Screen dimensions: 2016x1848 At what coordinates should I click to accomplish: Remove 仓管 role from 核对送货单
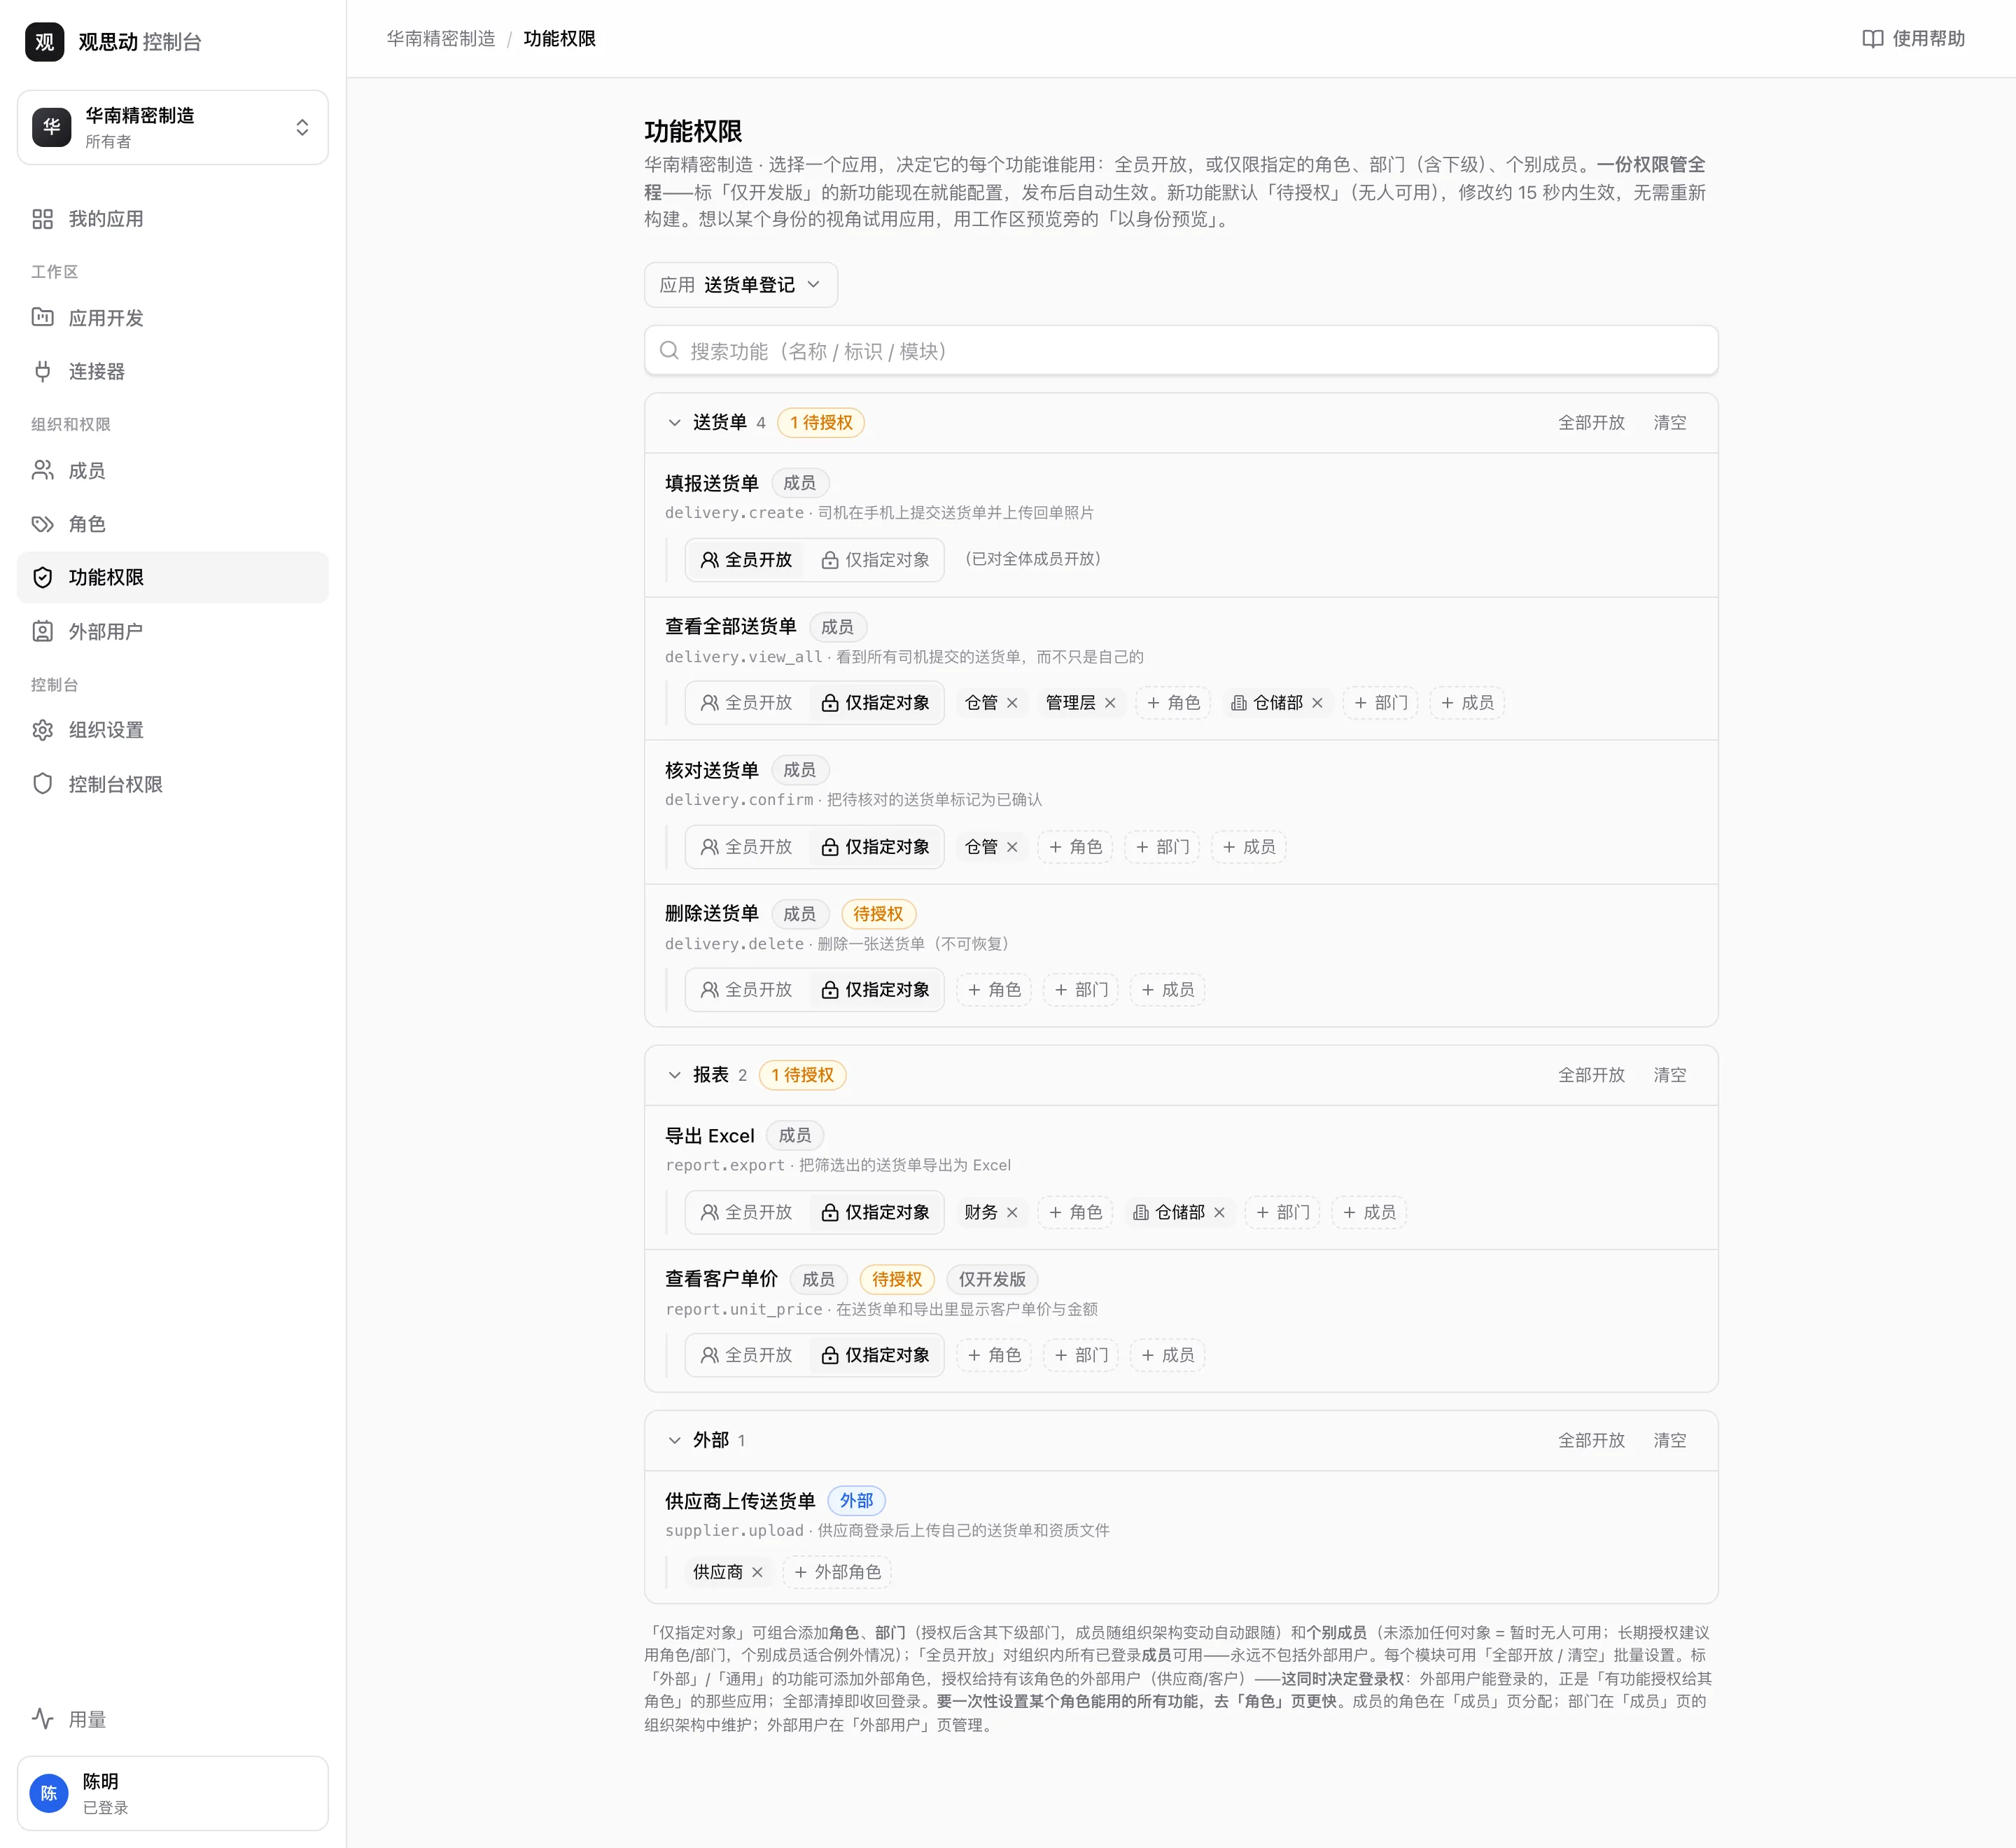(1012, 847)
